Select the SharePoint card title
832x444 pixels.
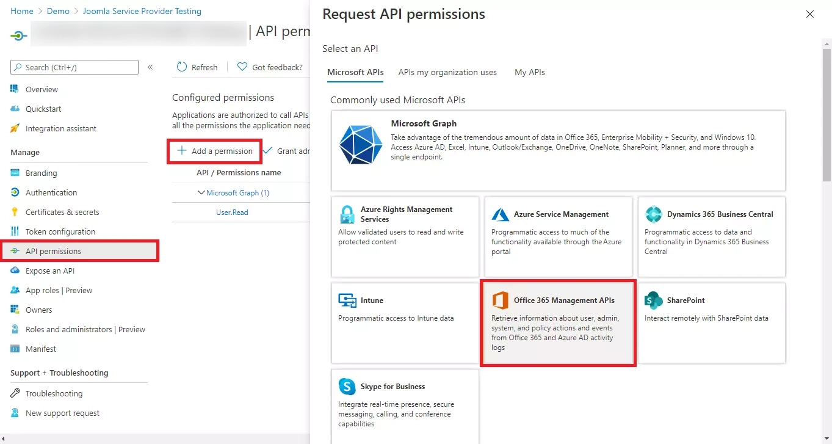686,300
